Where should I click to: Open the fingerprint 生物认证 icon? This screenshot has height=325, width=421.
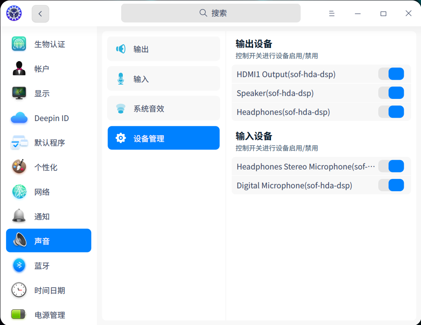pos(19,44)
